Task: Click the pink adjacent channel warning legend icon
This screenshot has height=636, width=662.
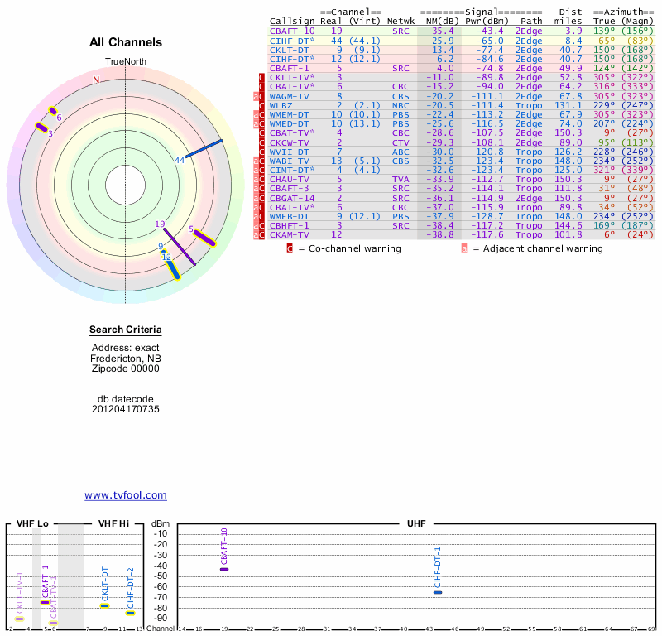Action: 464,248
